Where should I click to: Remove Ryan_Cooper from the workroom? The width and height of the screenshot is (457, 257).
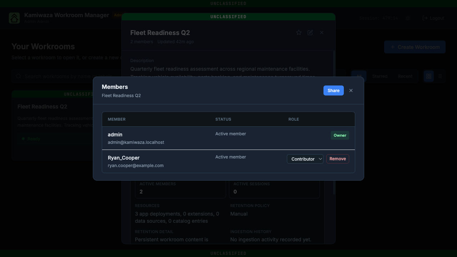point(338,159)
